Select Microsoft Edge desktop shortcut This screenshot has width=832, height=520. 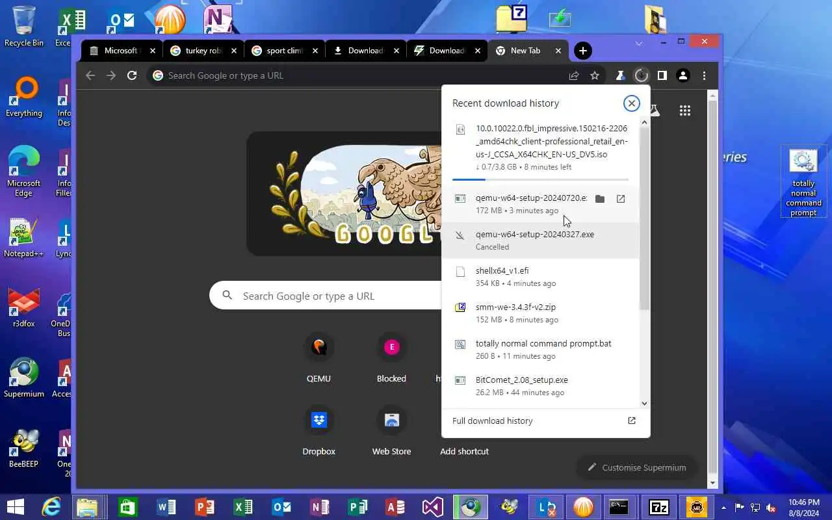[24, 171]
